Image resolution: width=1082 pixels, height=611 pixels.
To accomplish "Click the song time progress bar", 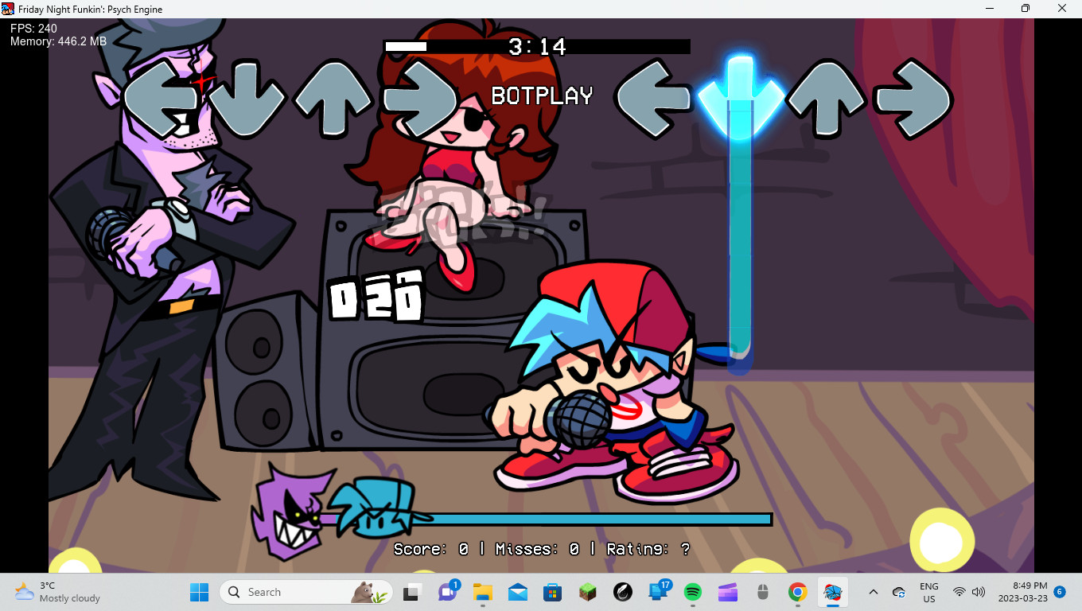I will pos(537,46).
